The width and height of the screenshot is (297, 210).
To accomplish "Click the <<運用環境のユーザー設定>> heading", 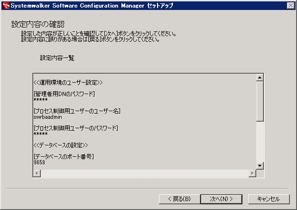I will (x=68, y=83).
